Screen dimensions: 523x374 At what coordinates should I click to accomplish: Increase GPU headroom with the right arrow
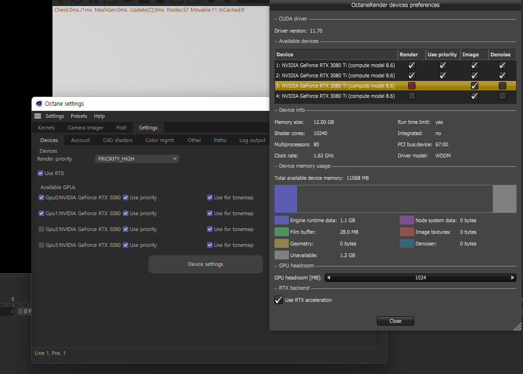[513, 278]
